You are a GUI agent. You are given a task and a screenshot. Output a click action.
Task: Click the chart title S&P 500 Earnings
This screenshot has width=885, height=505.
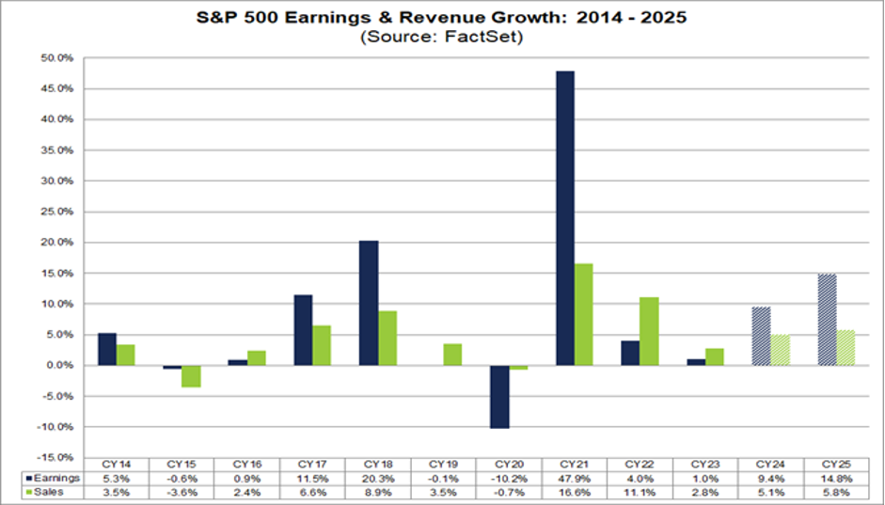click(x=442, y=19)
